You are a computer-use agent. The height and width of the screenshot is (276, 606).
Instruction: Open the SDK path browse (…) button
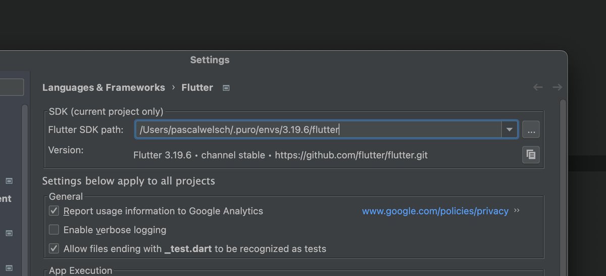[531, 129]
